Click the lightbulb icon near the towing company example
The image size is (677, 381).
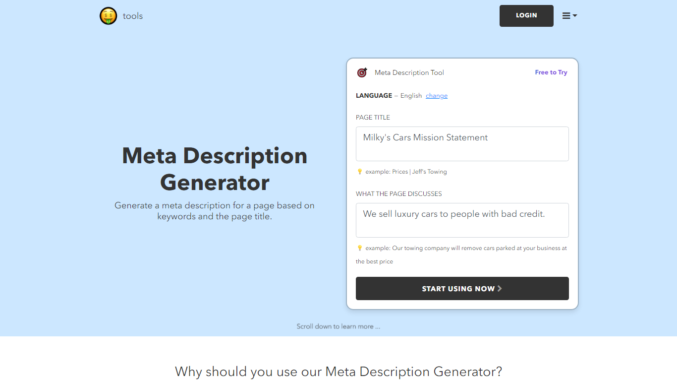click(359, 248)
